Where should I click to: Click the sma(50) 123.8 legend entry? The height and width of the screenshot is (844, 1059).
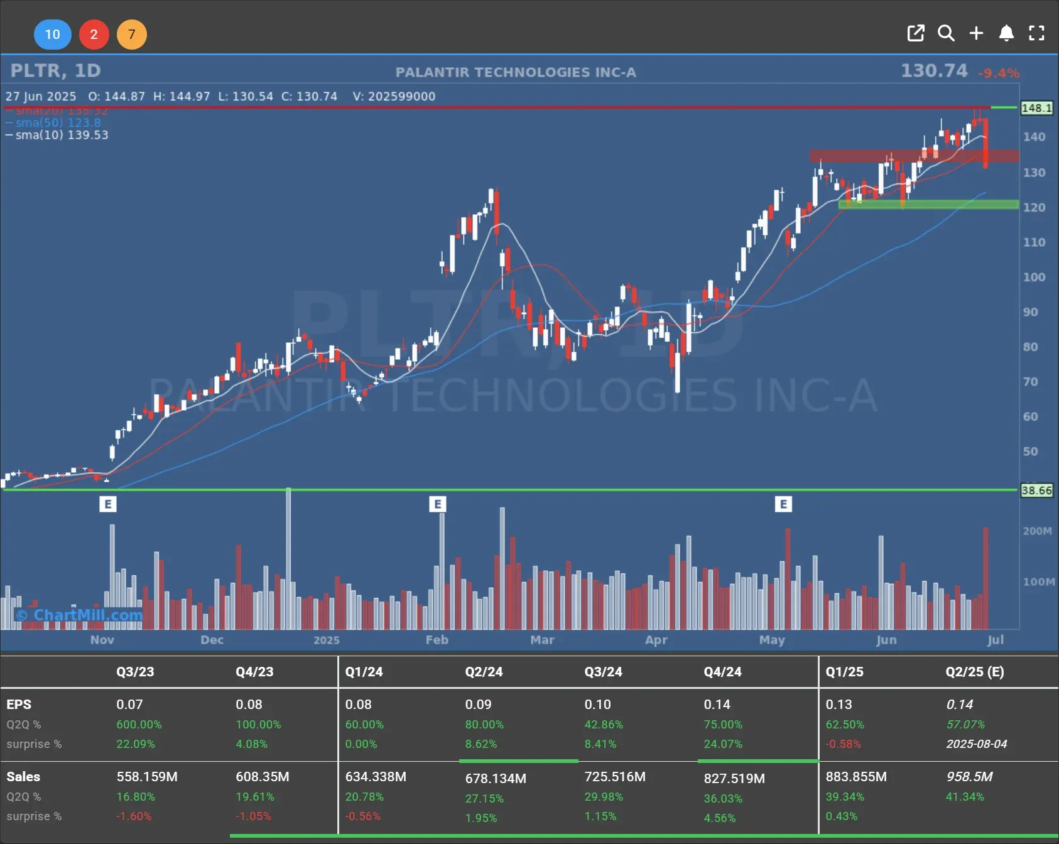(x=53, y=123)
